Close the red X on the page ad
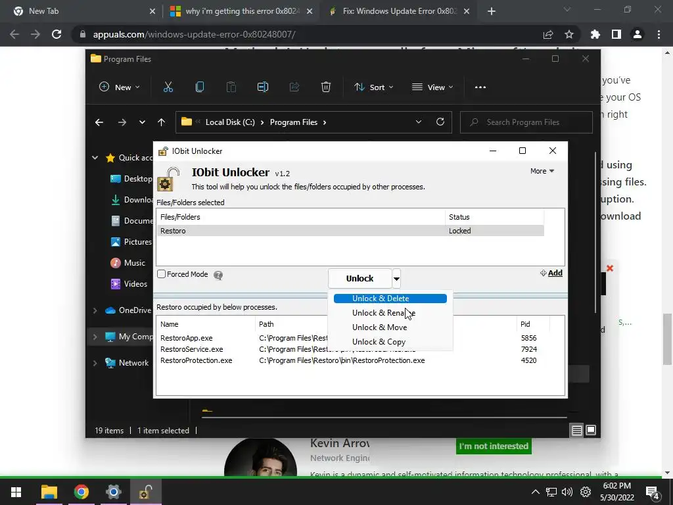The height and width of the screenshot is (505, 673). pos(610,268)
